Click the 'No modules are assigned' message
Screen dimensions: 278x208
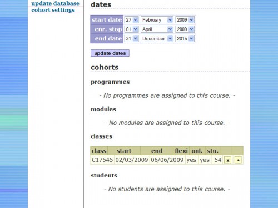point(167,123)
